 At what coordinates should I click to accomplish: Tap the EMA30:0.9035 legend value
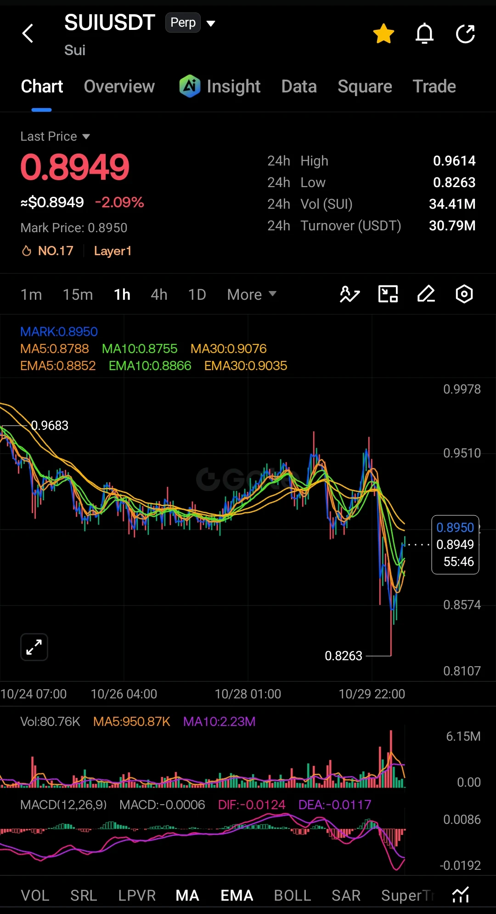[x=246, y=366]
